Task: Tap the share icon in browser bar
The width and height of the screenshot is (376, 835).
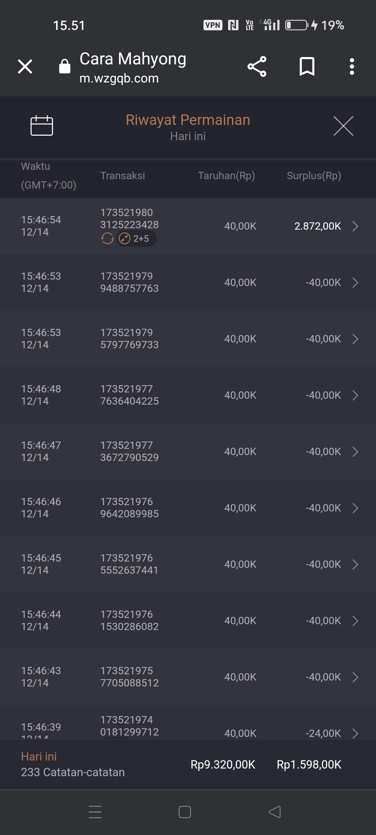Action: coord(257,66)
